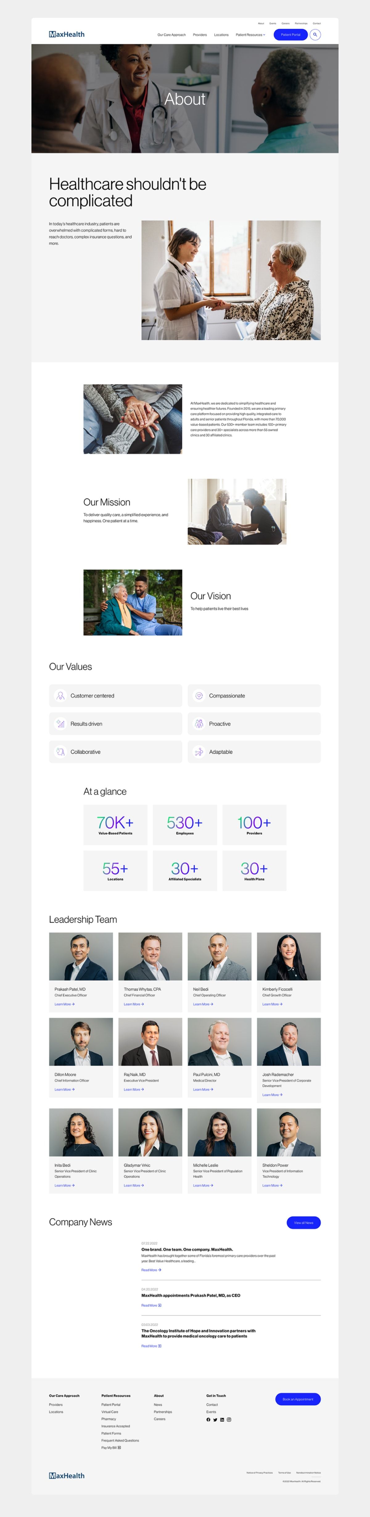Follow the Pay My Bill footer link
Image resolution: width=370 pixels, height=1517 pixels.
pyautogui.click(x=111, y=1448)
